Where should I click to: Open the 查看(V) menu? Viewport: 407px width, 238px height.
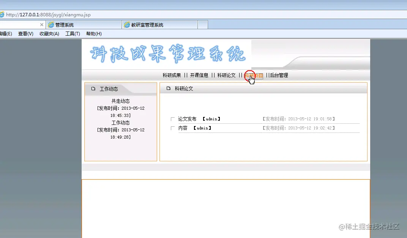point(25,33)
